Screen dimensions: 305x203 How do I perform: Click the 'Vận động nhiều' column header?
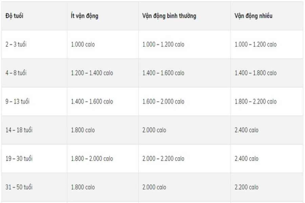coord(253,16)
